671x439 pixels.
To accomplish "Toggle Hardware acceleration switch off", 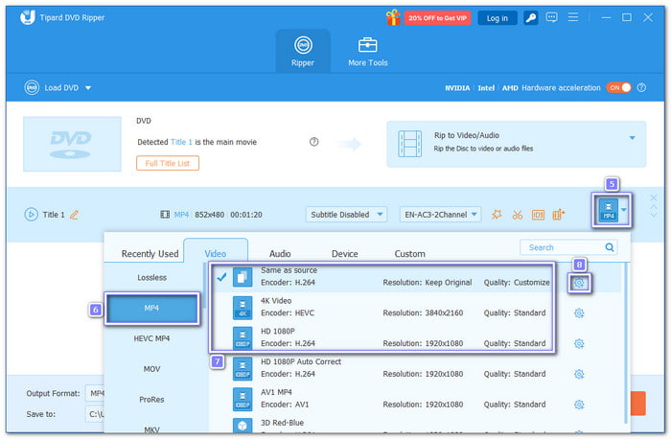I will click(x=618, y=88).
